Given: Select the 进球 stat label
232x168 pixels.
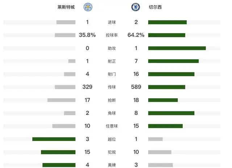Looking at the screenshot, I should [112, 22].
